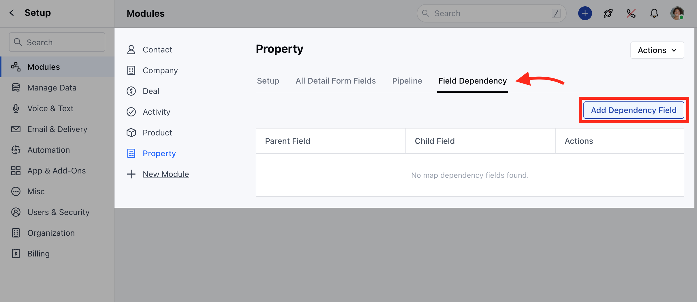Screen dimensions: 697x302
Task: Click the user profile avatar
Action: click(677, 13)
